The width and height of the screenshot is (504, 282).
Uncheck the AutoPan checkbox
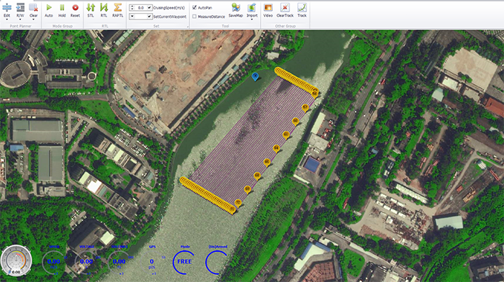[194, 7]
